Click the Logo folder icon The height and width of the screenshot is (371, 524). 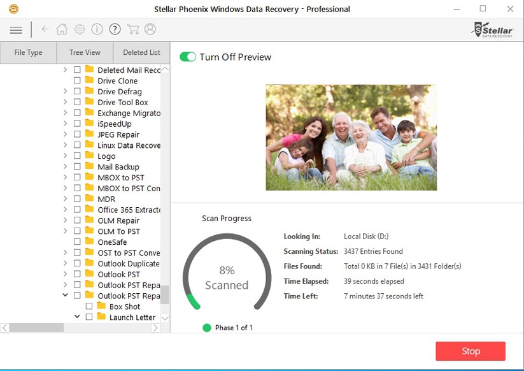coord(89,156)
